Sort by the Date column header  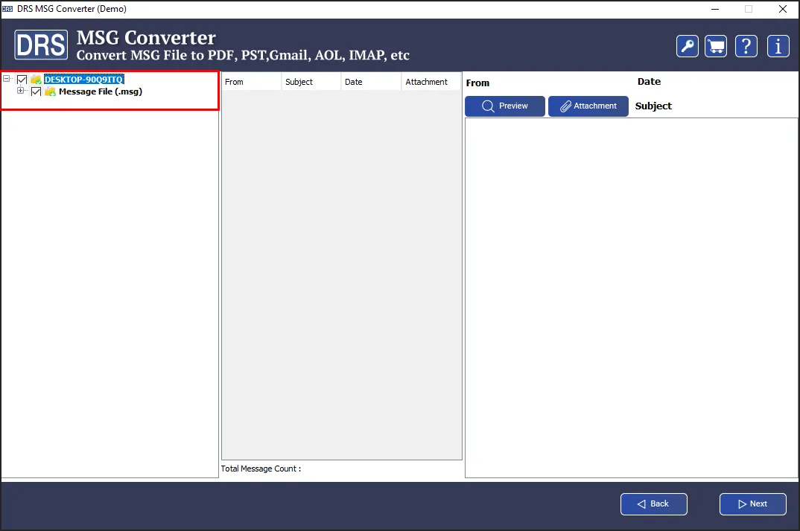pyautogui.click(x=371, y=82)
